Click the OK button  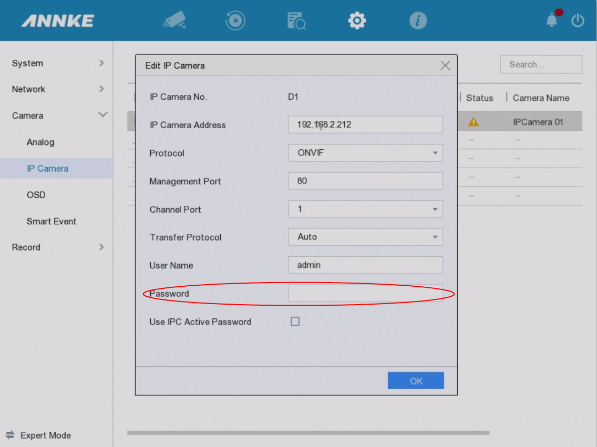pyautogui.click(x=416, y=381)
